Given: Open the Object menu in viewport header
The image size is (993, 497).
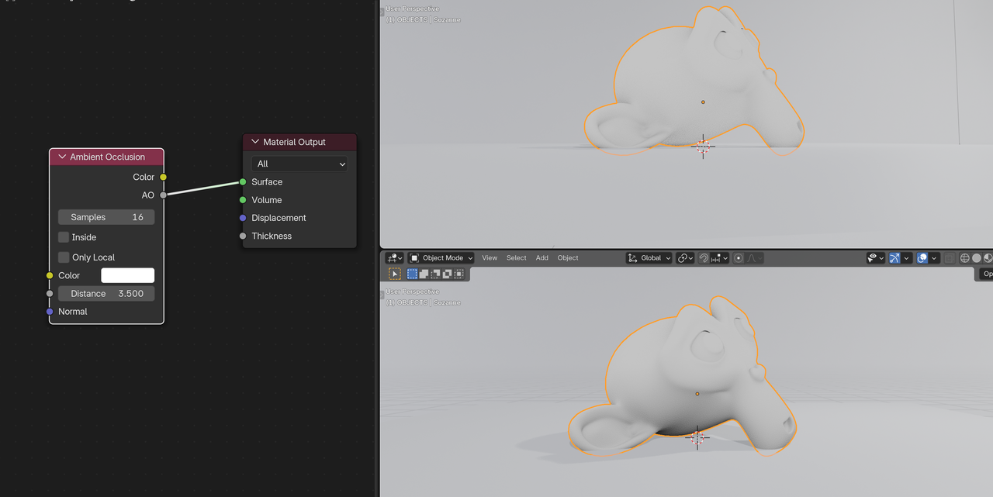Looking at the screenshot, I should tap(568, 258).
